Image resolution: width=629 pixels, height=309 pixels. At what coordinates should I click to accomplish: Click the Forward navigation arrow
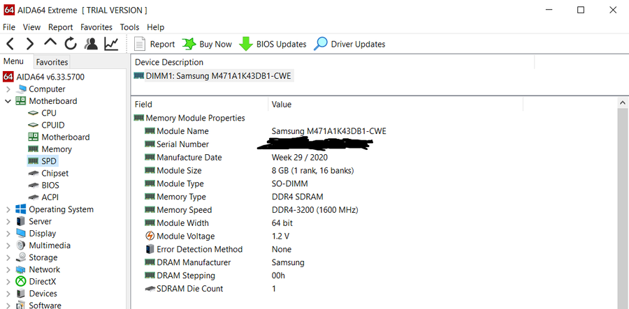29,44
